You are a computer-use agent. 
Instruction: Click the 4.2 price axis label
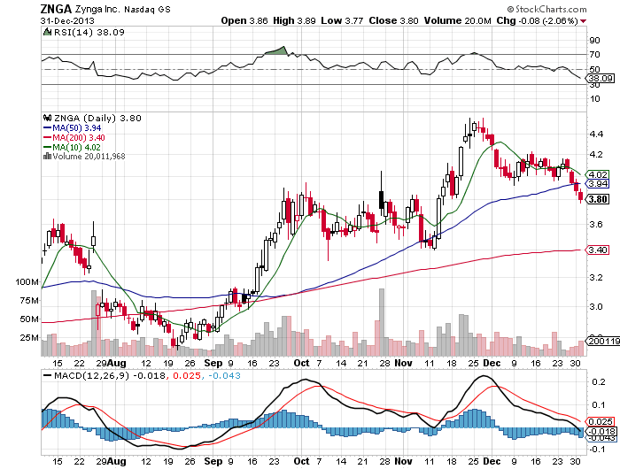[596, 155]
